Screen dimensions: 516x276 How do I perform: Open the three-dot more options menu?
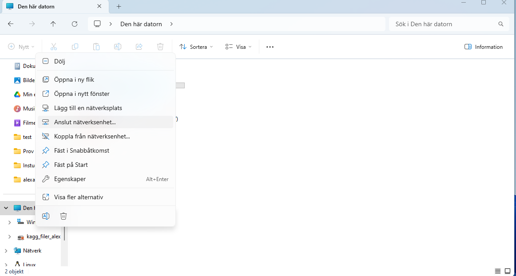pos(270,47)
